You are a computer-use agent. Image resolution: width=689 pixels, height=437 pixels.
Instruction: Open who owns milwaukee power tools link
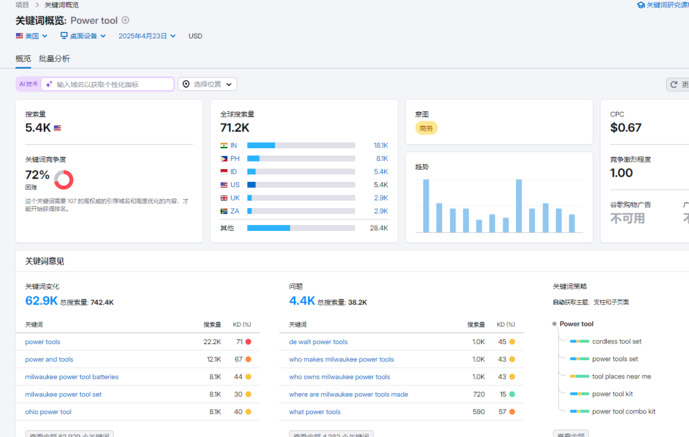[x=340, y=377]
